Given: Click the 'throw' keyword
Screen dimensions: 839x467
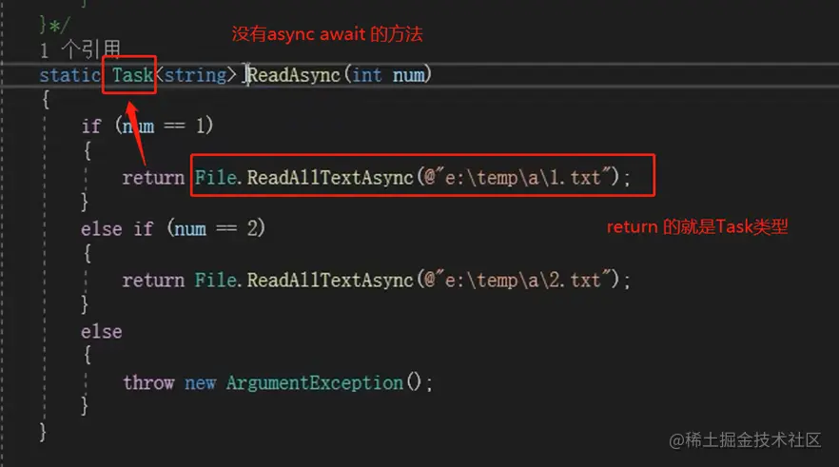Looking at the screenshot, I should pyautogui.click(x=148, y=382).
